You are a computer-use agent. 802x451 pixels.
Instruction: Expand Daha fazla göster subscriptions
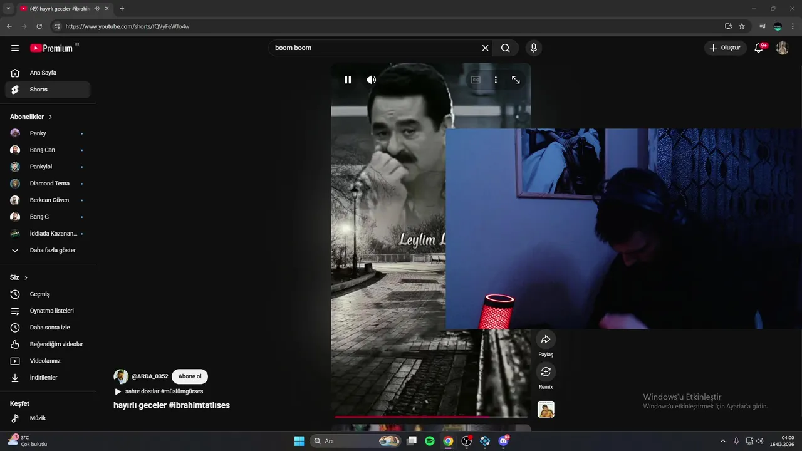[48, 251]
